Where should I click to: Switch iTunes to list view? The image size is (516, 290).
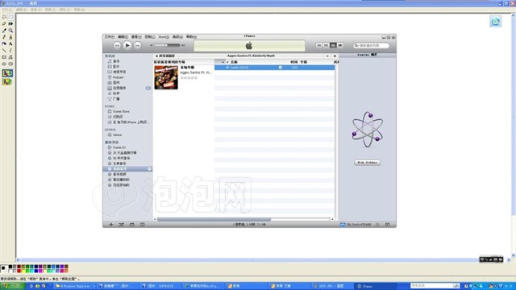tap(319, 45)
